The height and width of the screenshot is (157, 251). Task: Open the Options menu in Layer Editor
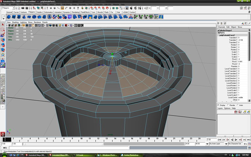(227, 108)
